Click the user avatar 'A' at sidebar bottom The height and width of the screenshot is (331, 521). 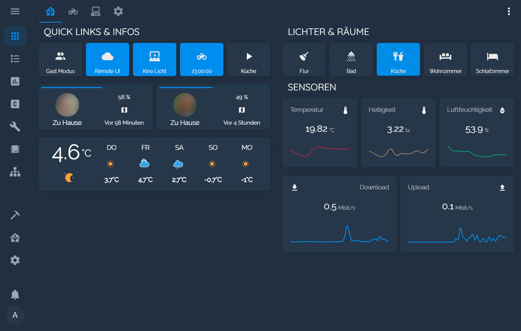coord(15,315)
